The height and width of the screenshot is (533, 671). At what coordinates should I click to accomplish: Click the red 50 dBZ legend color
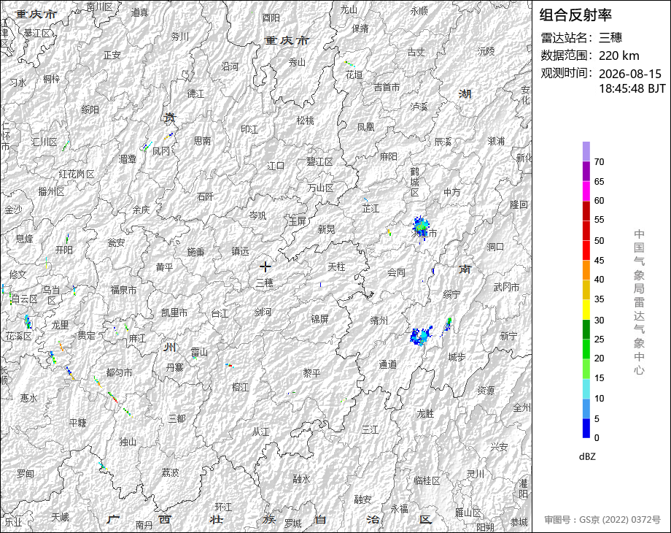pos(586,231)
